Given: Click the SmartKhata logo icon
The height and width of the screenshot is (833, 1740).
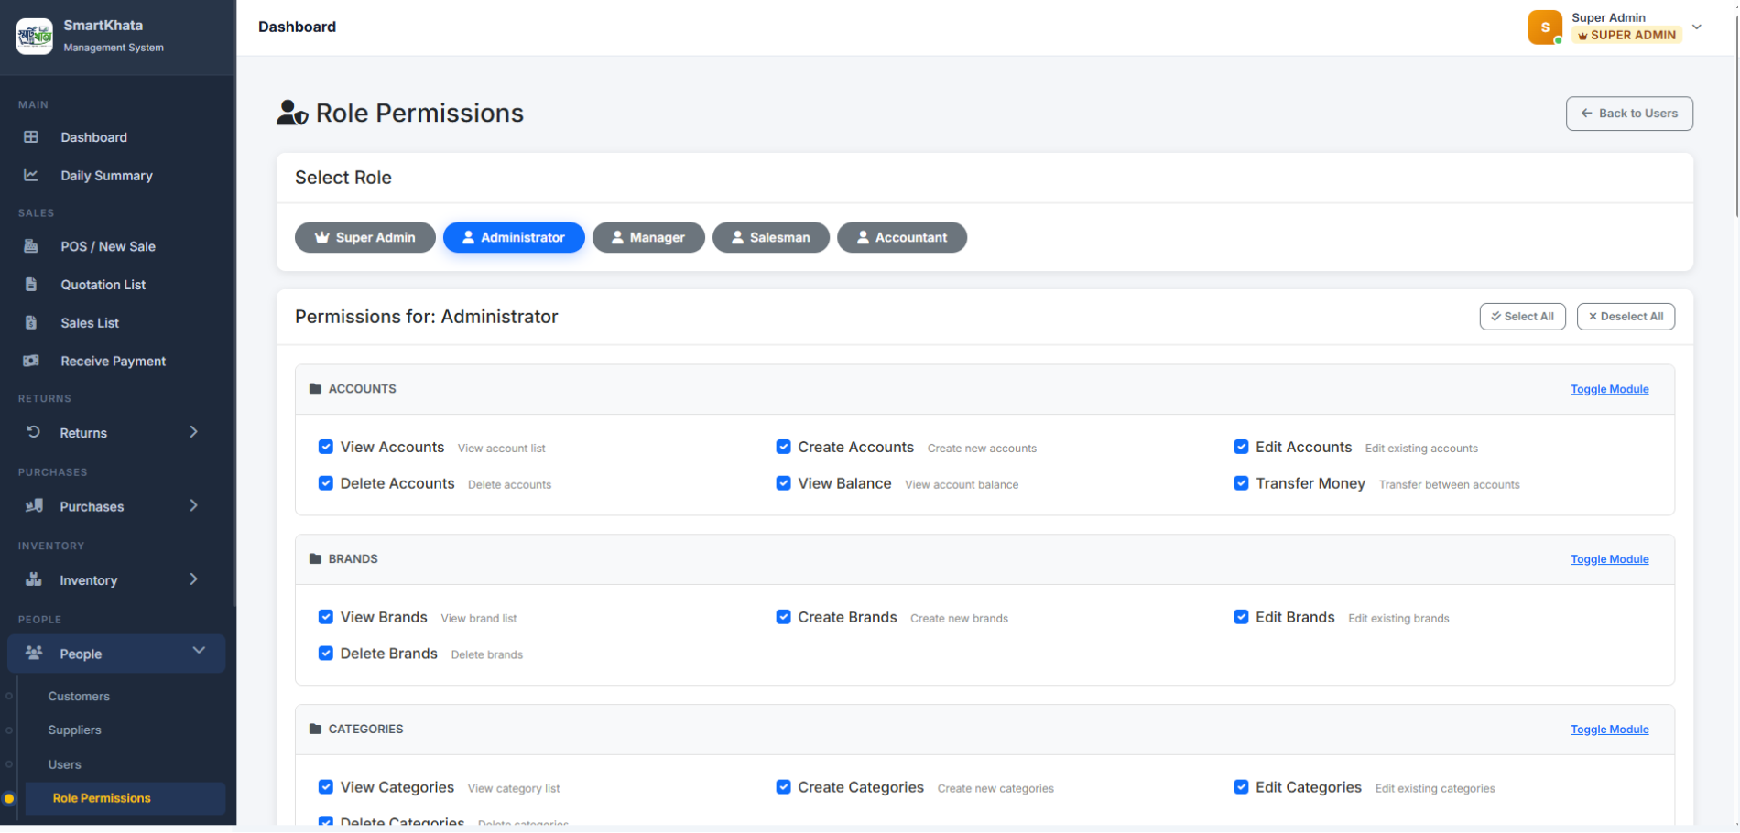Looking at the screenshot, I should pyautogui.click(x=35, y=36).
